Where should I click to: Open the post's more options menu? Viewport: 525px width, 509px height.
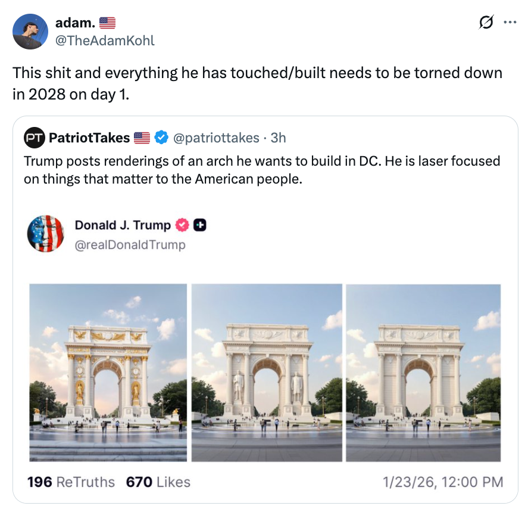(x=510, y=21)
